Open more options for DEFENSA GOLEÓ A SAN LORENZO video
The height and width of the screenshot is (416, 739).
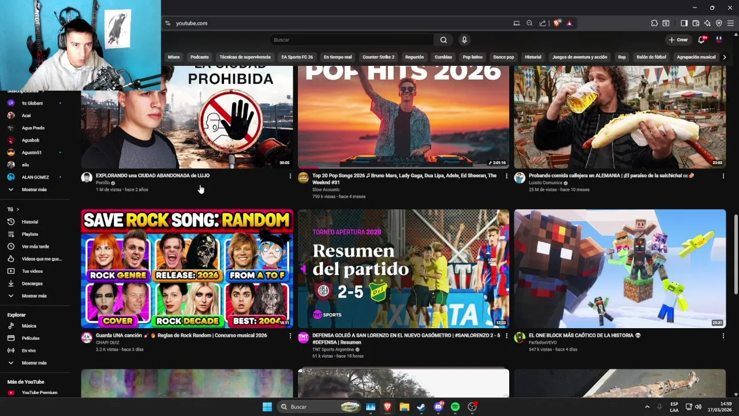pos(507,336)
